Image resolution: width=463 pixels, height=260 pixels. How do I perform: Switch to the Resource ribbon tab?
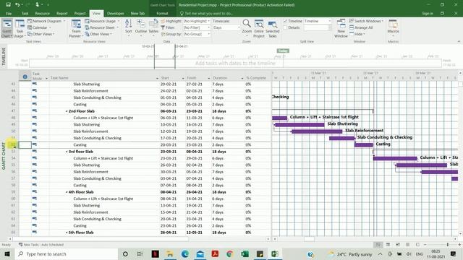click(42, 14)
